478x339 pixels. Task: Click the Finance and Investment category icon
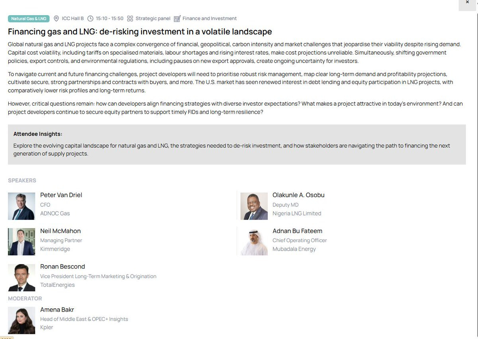pos(177,19)
